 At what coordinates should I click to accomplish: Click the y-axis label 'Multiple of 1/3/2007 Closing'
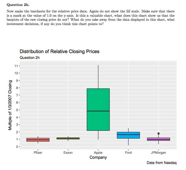(x=10, y=105)
